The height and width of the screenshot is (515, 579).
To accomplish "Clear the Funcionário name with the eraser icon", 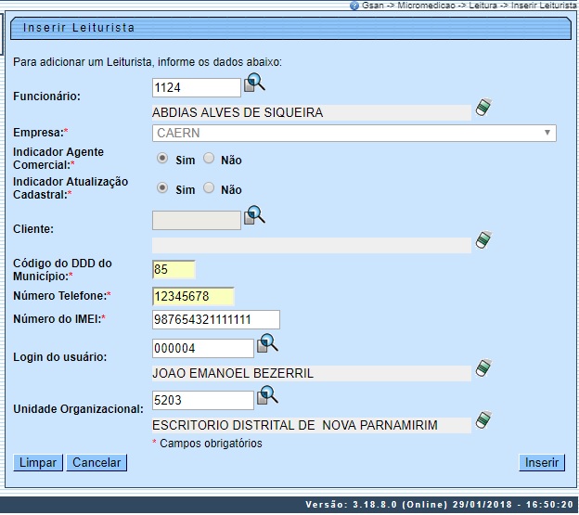I will pyautogui.click(x=483, y=108).
